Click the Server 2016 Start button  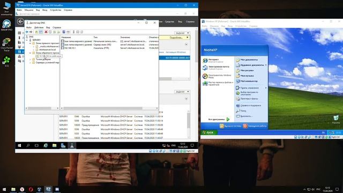coord(19,145)
